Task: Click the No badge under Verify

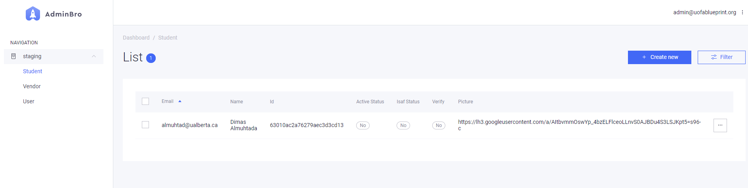Action: coord(439,125)
